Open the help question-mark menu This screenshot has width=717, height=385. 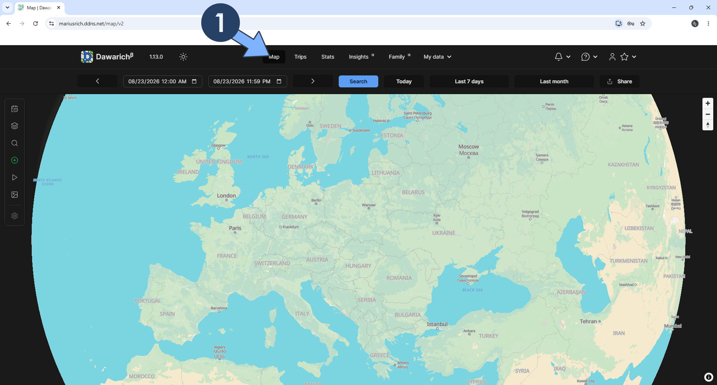[589, 57]
